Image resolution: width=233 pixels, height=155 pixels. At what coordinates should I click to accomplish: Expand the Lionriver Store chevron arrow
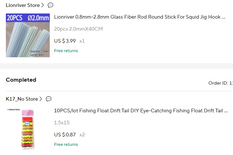(x=43, y=5)
